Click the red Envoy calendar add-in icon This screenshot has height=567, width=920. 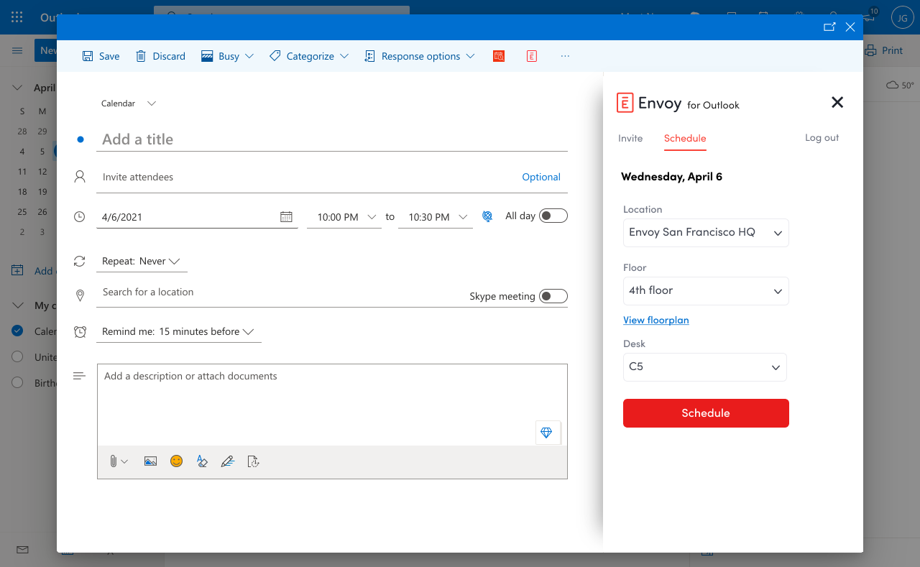pyautogui.click(x=499, y=56)
